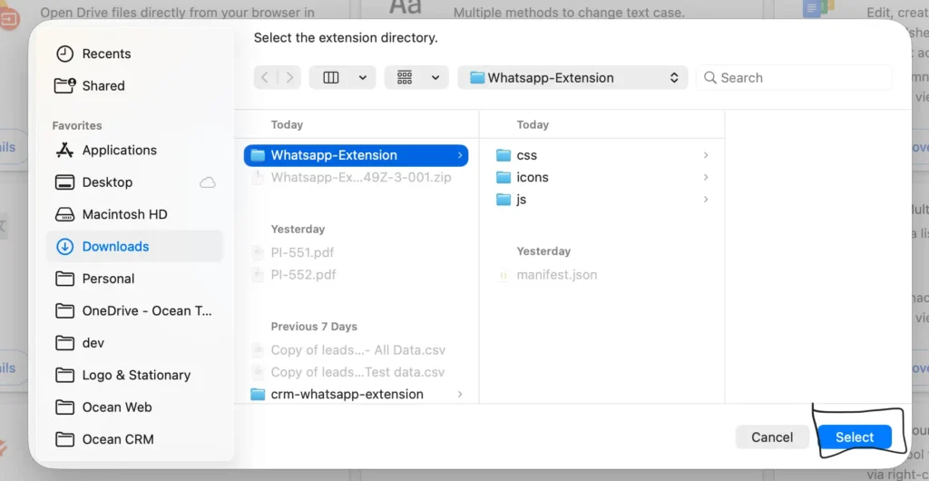
Task: Open Recents in the sidebar
Action: coord(135,54)
